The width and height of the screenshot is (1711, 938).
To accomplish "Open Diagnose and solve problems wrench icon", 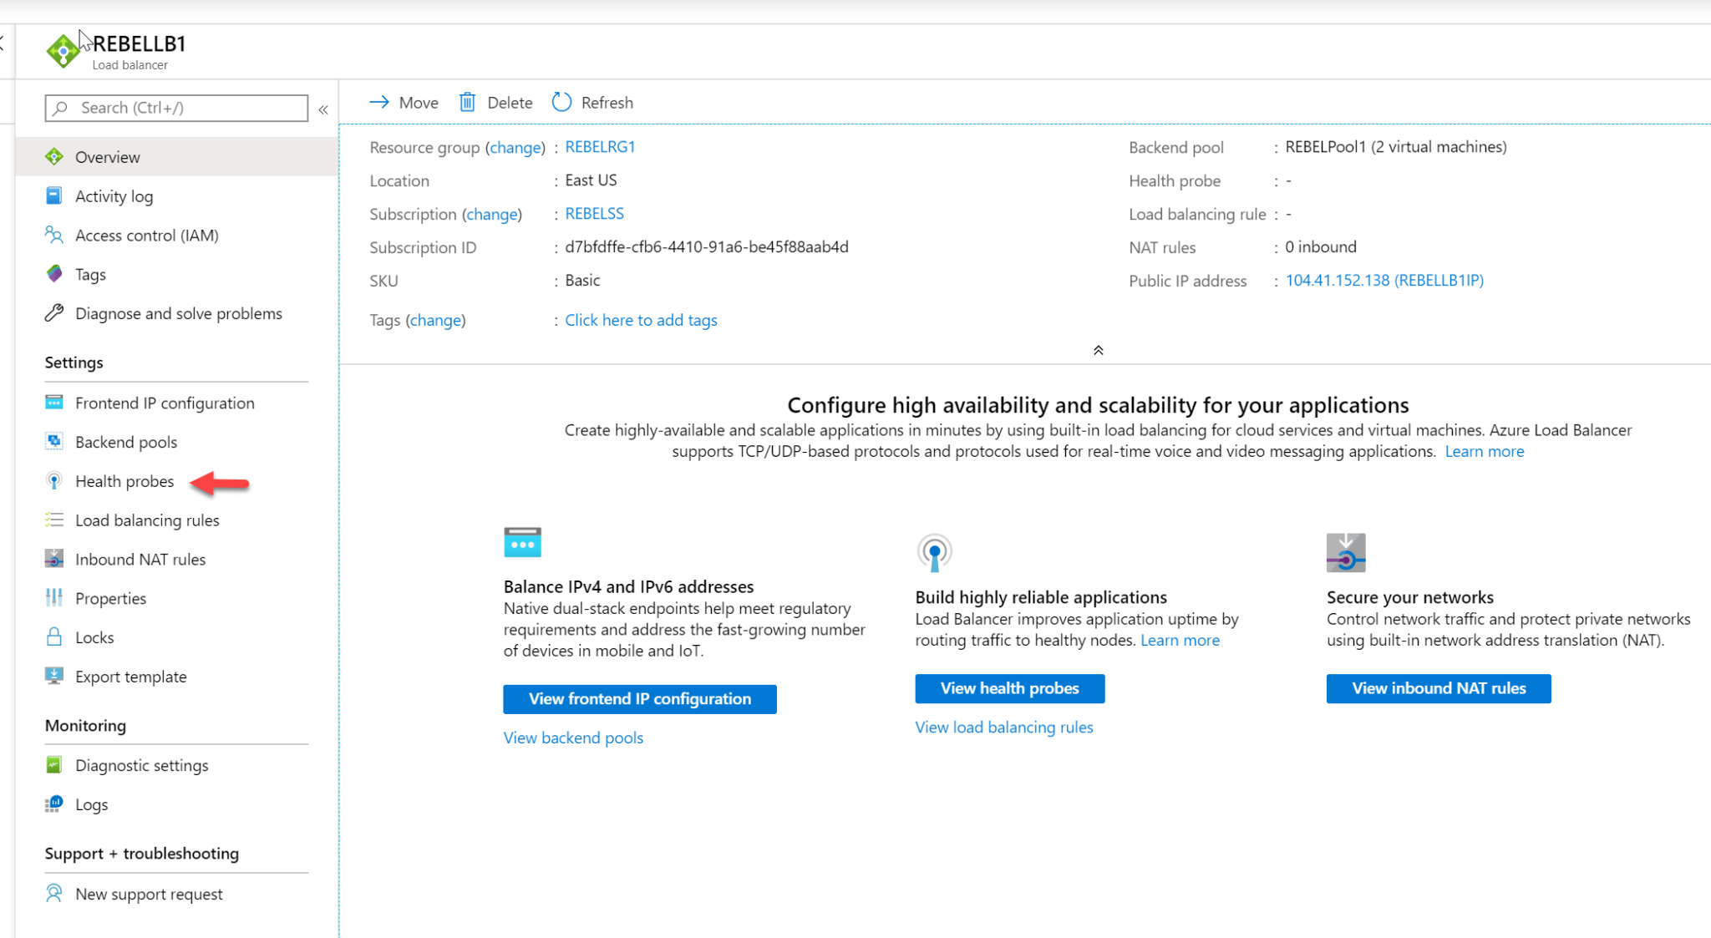I will (x=53, y=312).
